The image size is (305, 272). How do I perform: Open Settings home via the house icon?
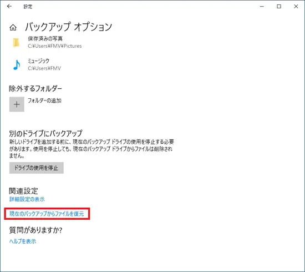13,27
